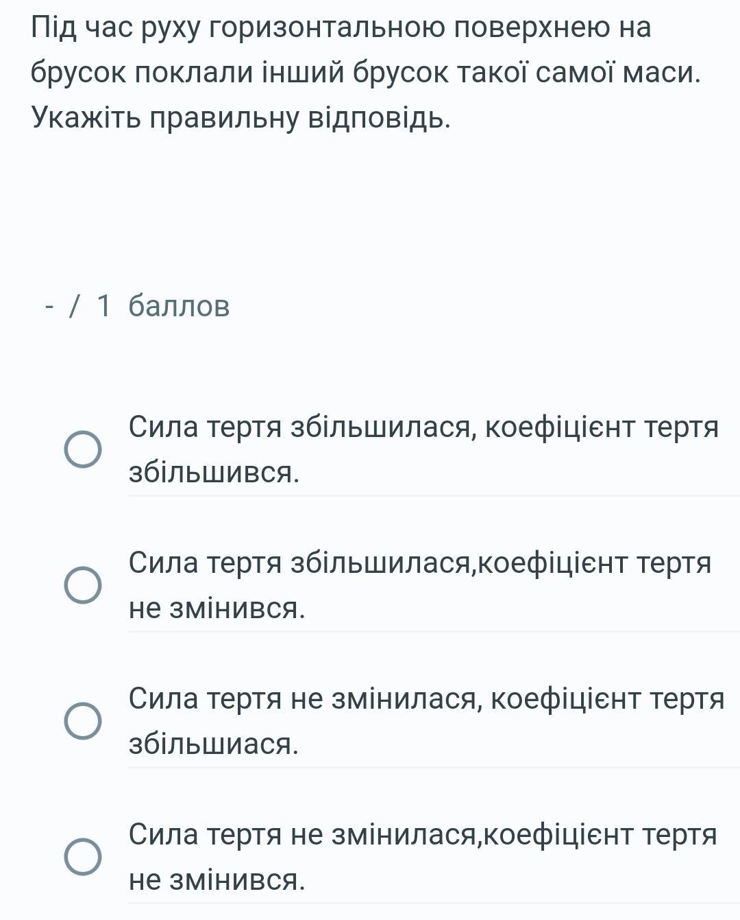Select radio: сила не змінилася, коефіцієнт збільшиася
The width and height of the screenshot is (740, 920).
coord(83,722)
